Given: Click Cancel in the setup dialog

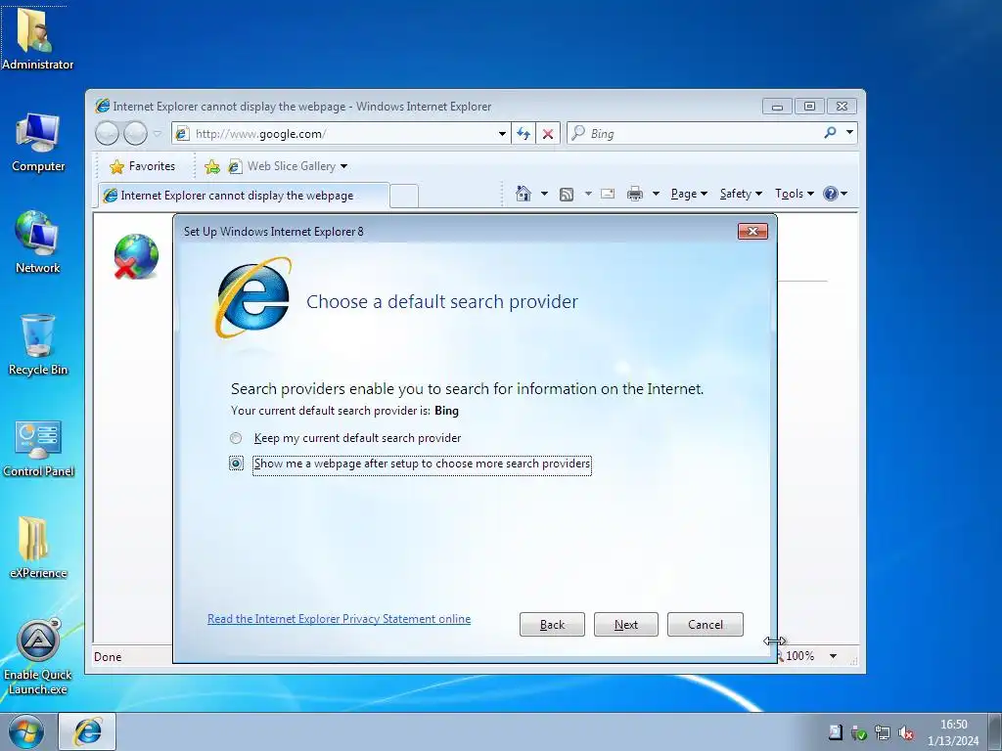Looking at the screenshot, I should (706, 625).
